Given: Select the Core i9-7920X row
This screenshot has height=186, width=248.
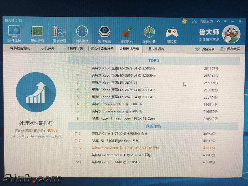Looking at the screenshot, I should click(153, 111).
